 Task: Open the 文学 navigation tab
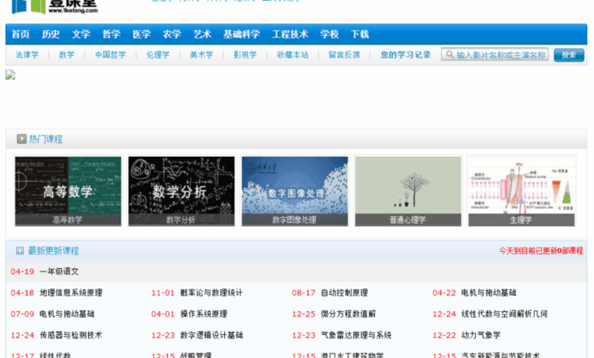(81, 35)
